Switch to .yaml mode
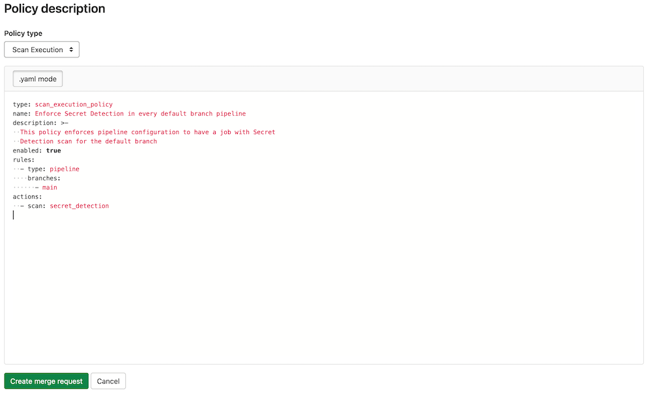 coord(37,78)
